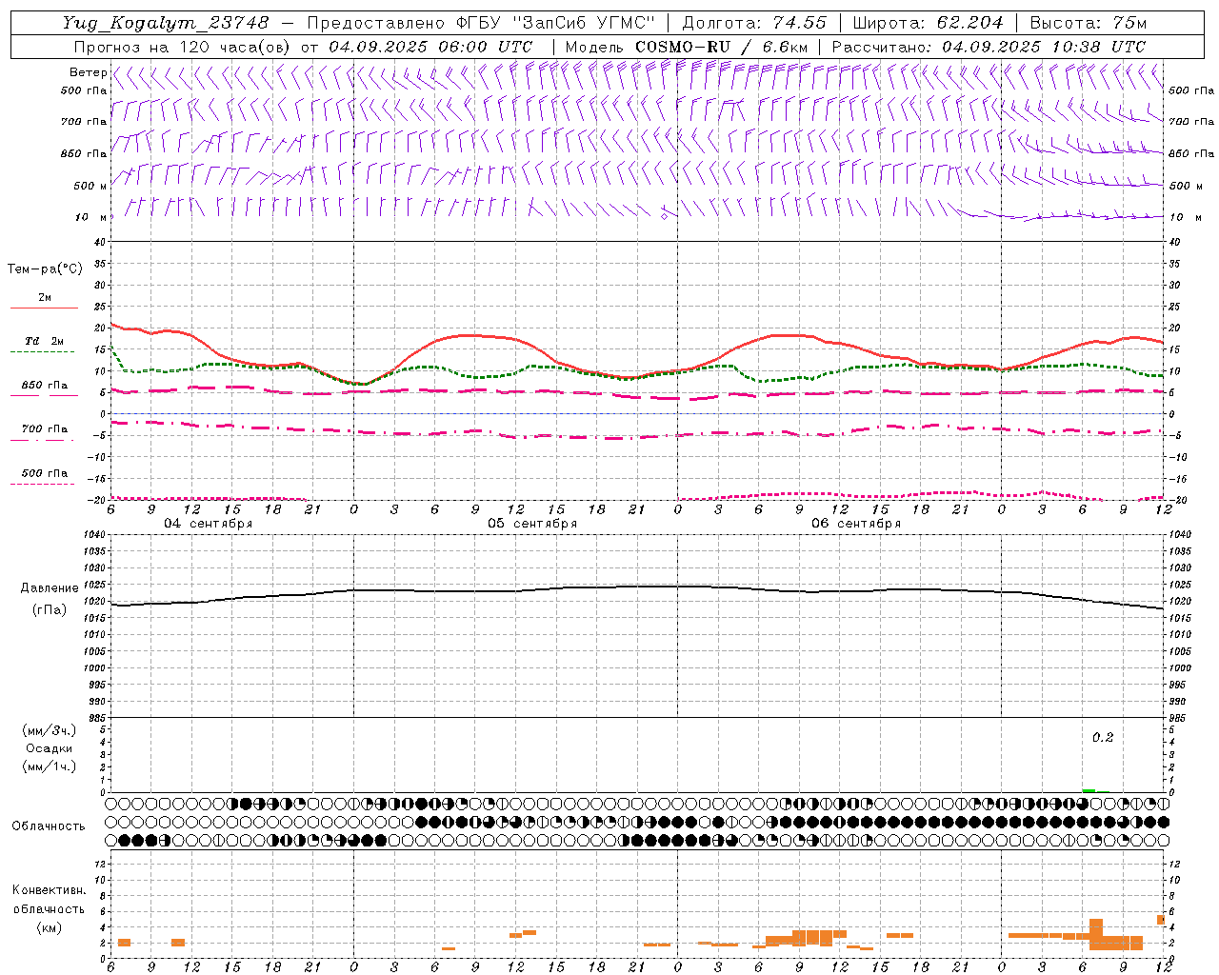
Task: Click the red 2м temperature legend line
Action: (x=44, y=308)
